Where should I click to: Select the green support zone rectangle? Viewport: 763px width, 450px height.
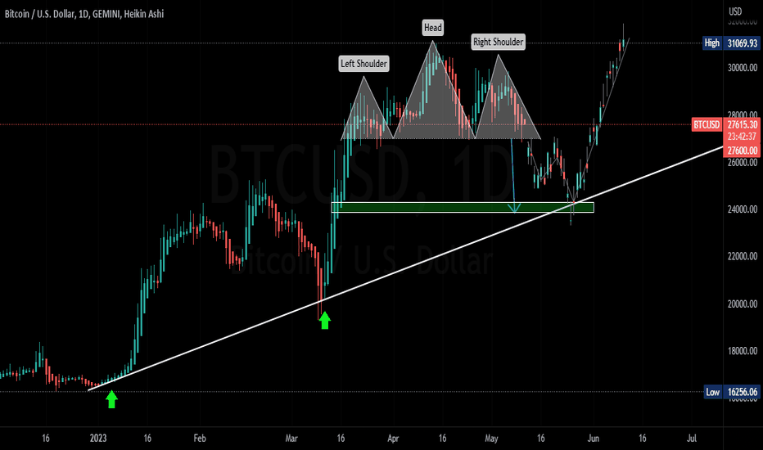[x=463, y=207]
